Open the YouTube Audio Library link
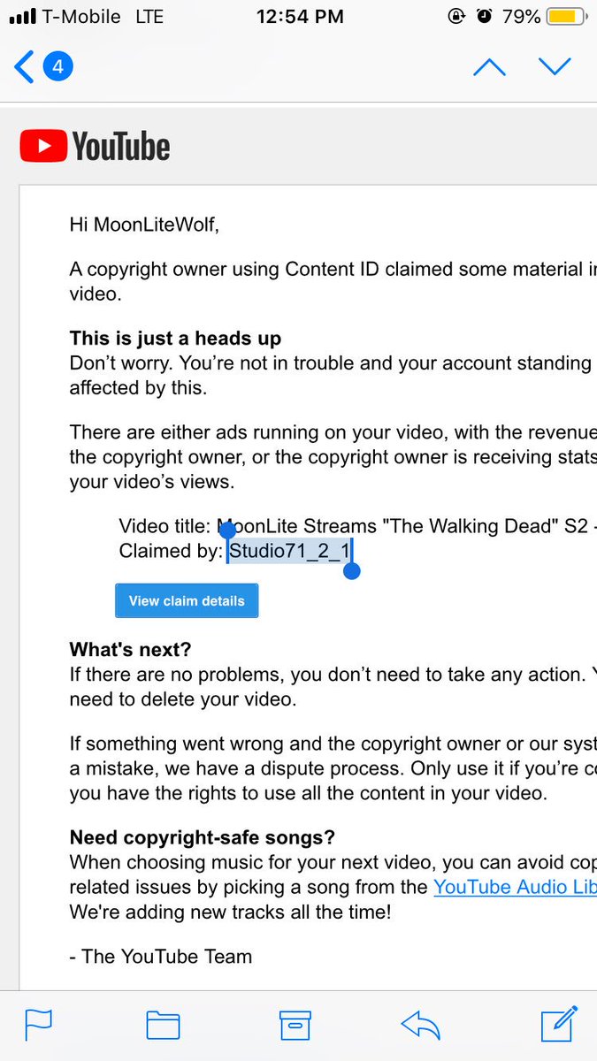Viewport: 597px width, 1061px height. coord(515,887)
